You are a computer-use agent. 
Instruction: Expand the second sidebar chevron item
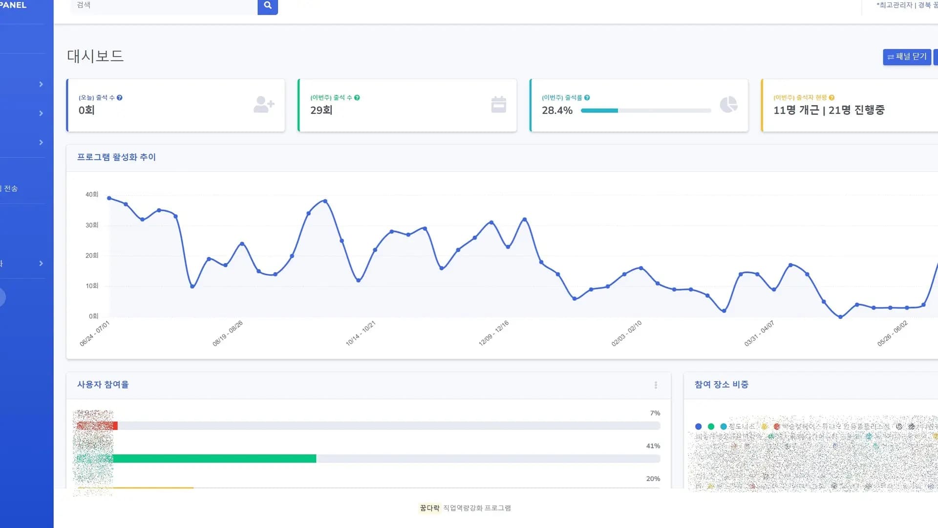41,113
